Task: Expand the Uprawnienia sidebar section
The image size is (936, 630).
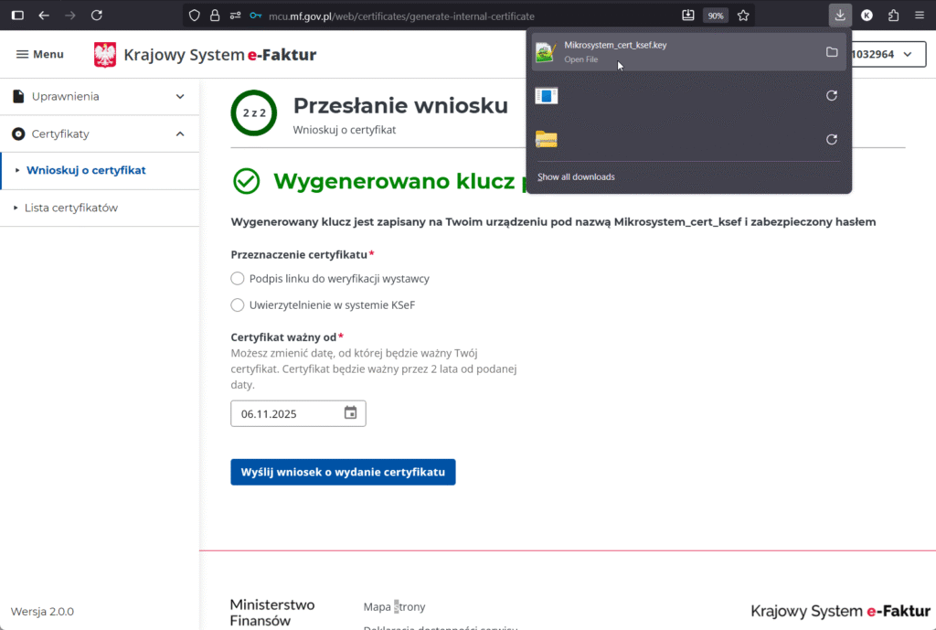Action: click(180, 97)
